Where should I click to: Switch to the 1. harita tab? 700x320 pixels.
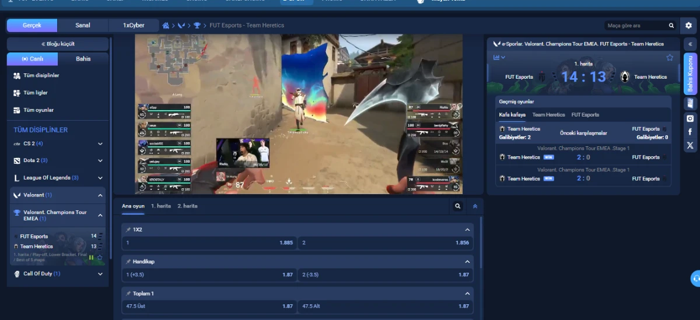161,206
